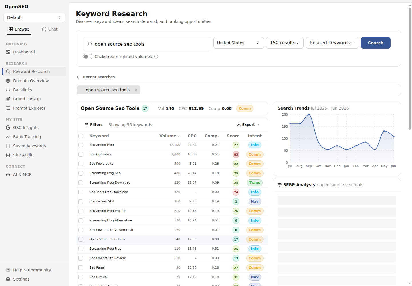Click the globe icon in SERP Analysis header

[280, 185]
